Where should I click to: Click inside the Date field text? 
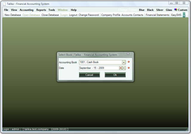tap(98, 68)
